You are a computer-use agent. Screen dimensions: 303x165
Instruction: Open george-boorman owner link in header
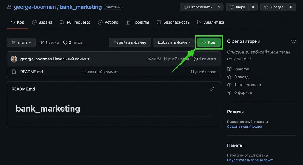pyautogui.click(x=35, y=7)
